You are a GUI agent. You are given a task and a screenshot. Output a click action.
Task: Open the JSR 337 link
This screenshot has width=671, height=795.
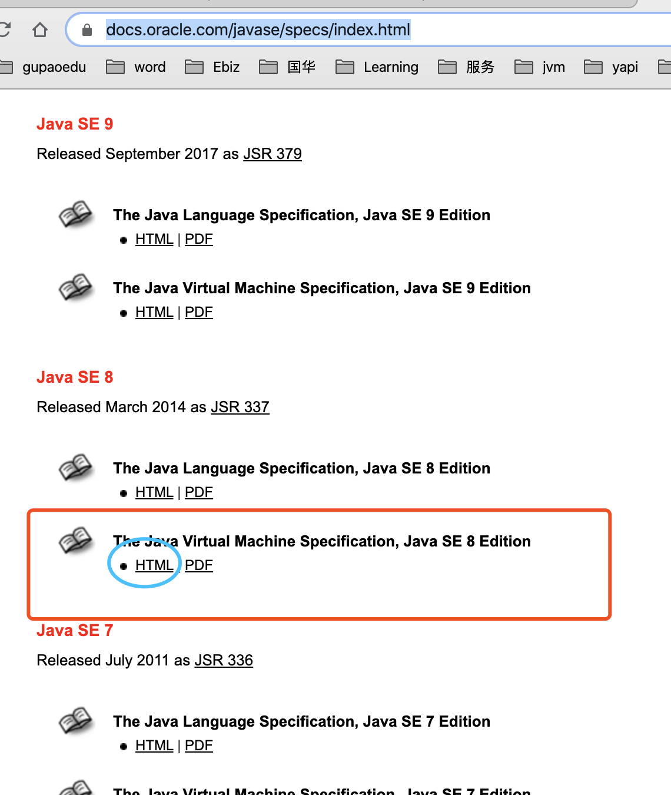point(240,407)
